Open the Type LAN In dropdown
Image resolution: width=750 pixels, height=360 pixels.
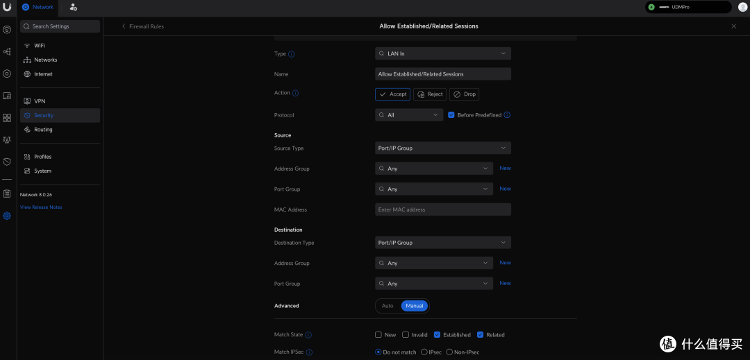pyautogui.click(x=443, y=53)
